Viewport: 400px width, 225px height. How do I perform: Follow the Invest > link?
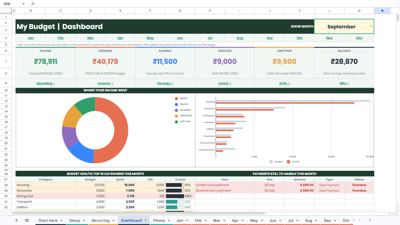click(225, 83)
